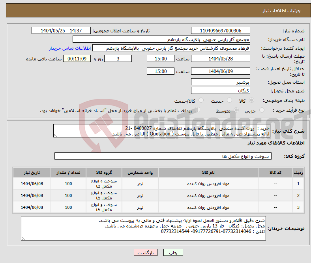The height and width of the screenshot is (263, 311).
Task: Click the buyer name field مجتمع گاز پارس جنوبی
Action: click(x=161, y=39)
